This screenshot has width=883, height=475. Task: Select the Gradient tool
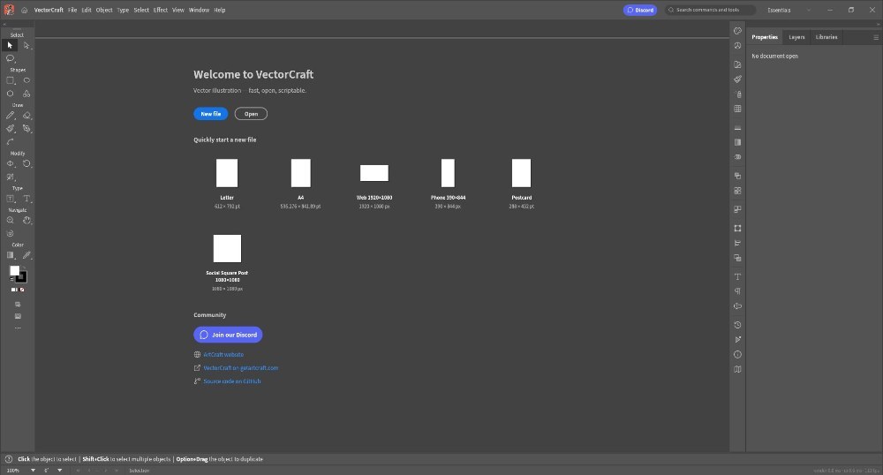coord(10,255)
